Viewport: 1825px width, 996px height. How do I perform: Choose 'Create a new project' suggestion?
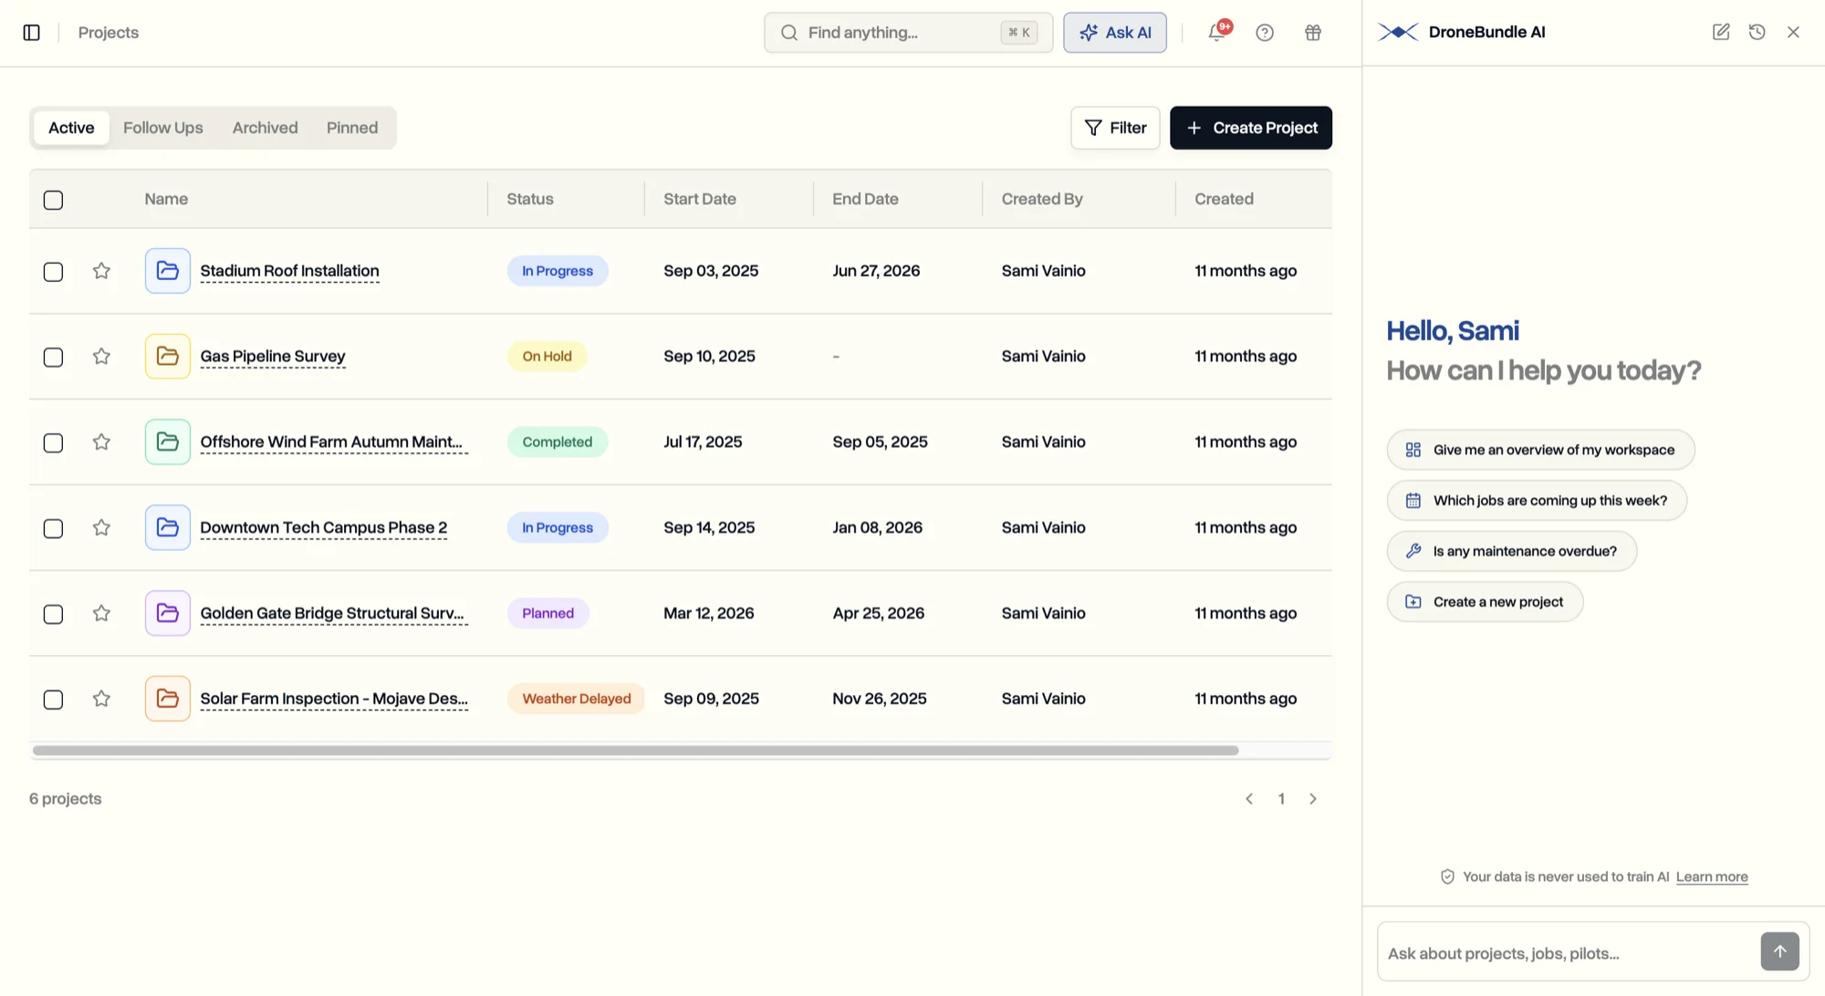(1486, 602)
